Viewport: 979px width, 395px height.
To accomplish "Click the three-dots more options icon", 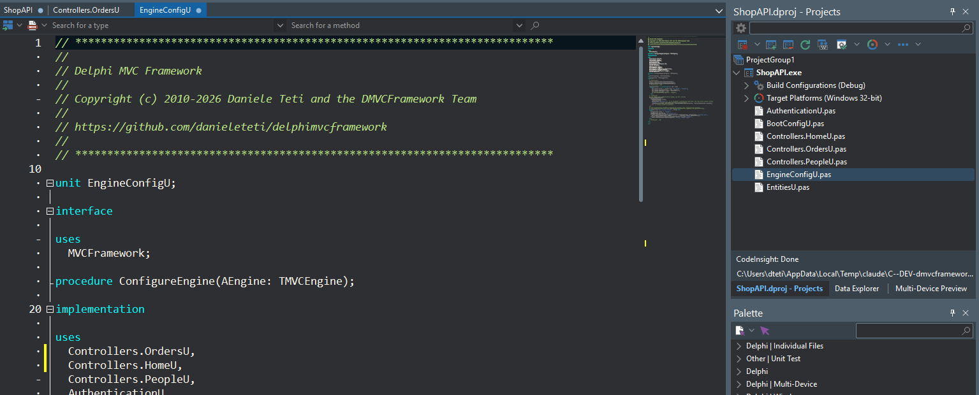I will pos(903,45).
